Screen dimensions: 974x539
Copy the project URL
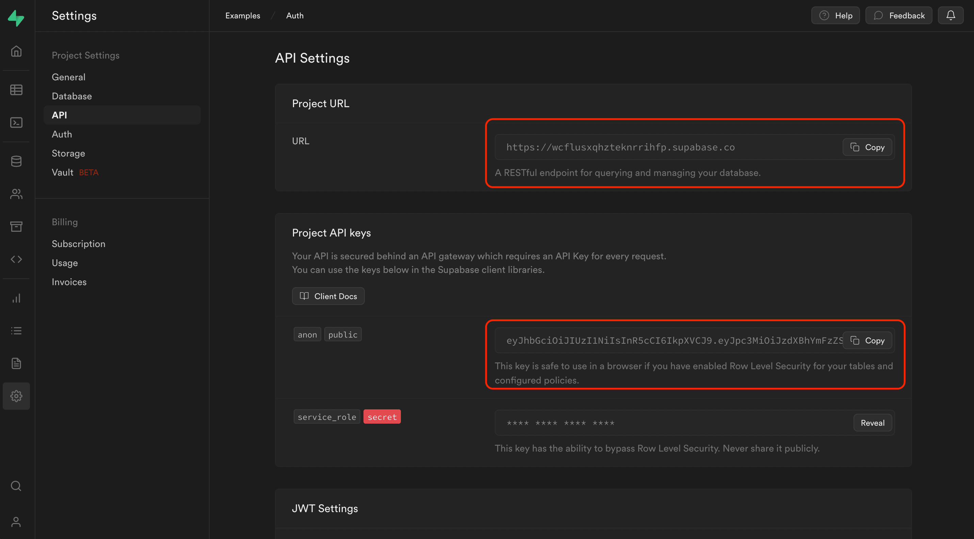867,147
